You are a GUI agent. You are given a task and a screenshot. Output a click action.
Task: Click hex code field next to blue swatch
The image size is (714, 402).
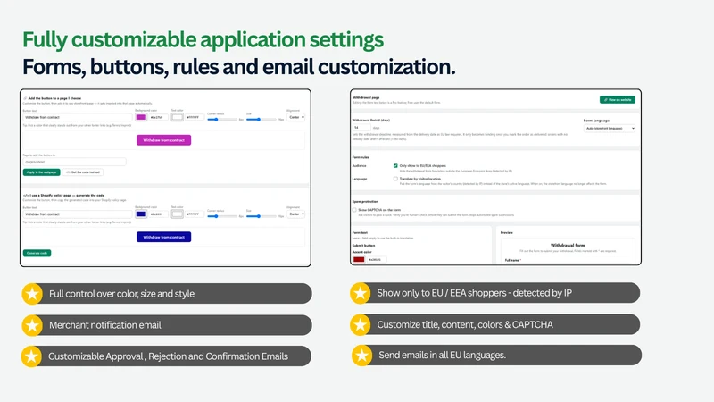point(158,214)
